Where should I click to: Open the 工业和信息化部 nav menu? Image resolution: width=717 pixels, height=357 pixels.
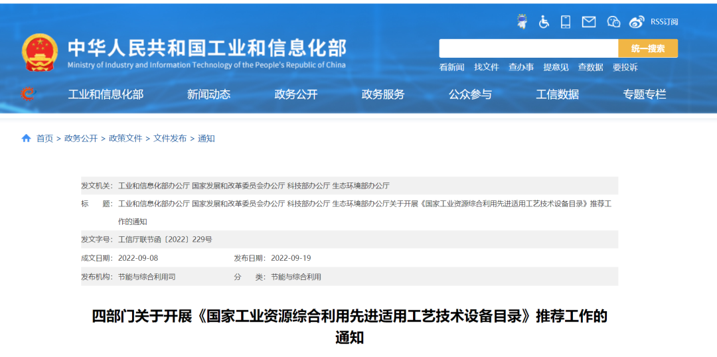tap(106, 95)
